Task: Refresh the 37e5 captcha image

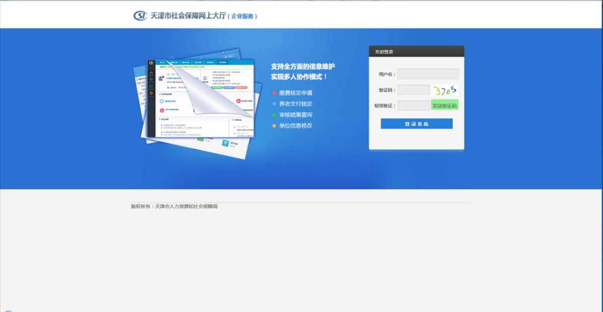Action: coord(445,90)
